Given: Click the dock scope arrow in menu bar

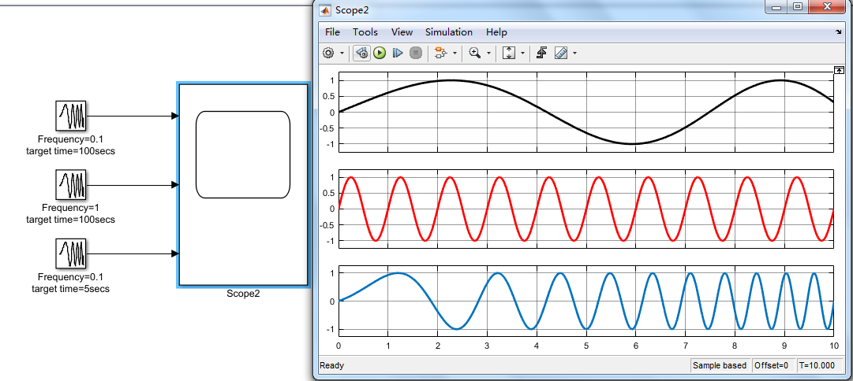Looking at the screenshot, I should [x=838, y=32].
